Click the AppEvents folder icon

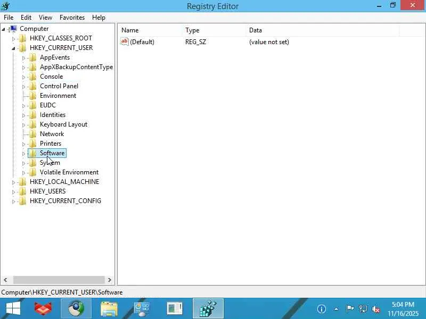[32, 57]
